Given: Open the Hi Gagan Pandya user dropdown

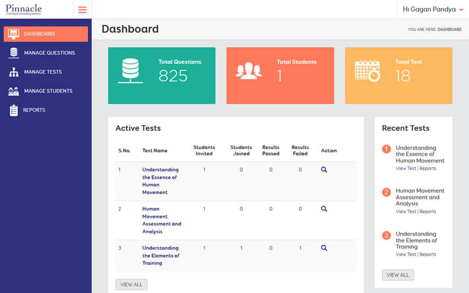Looking at the screenshot, I should pyautogui.click(x=432, y=10).
